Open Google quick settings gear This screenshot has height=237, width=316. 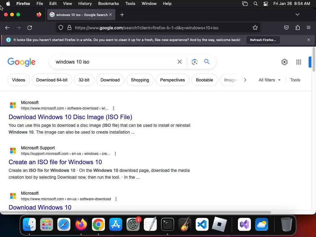click(284, 62)
